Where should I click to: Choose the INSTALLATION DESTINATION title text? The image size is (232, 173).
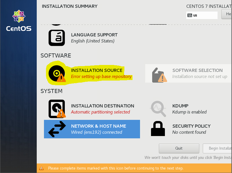click(102, 106)
